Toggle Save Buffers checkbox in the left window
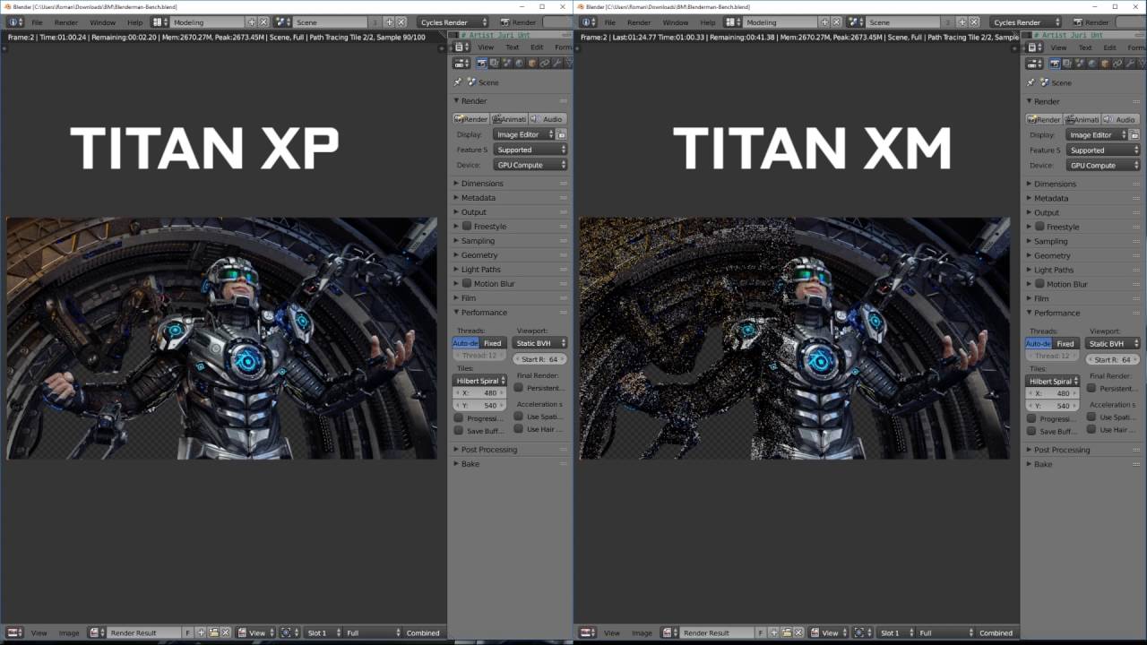The image size is (1147, 645). 459,430
